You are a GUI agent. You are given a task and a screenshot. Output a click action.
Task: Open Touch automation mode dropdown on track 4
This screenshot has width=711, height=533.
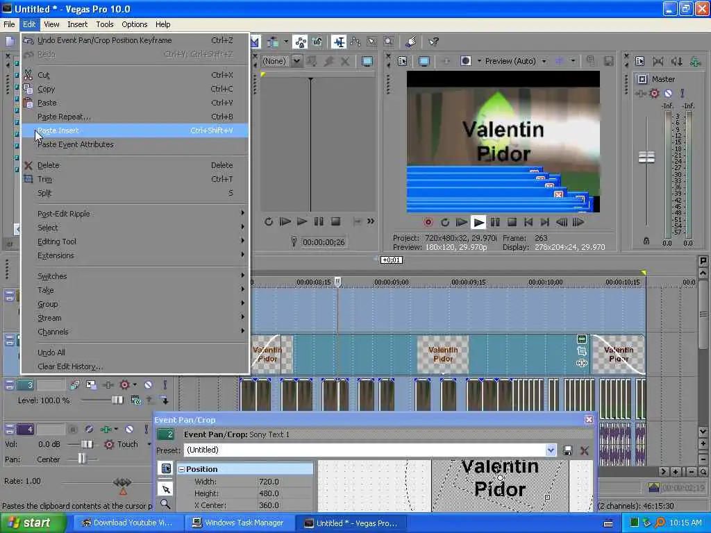coord(149,444)
